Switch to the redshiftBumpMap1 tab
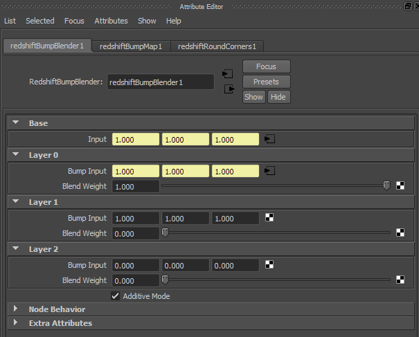Viewport: 419px width, 337px height. click(131, 46)
